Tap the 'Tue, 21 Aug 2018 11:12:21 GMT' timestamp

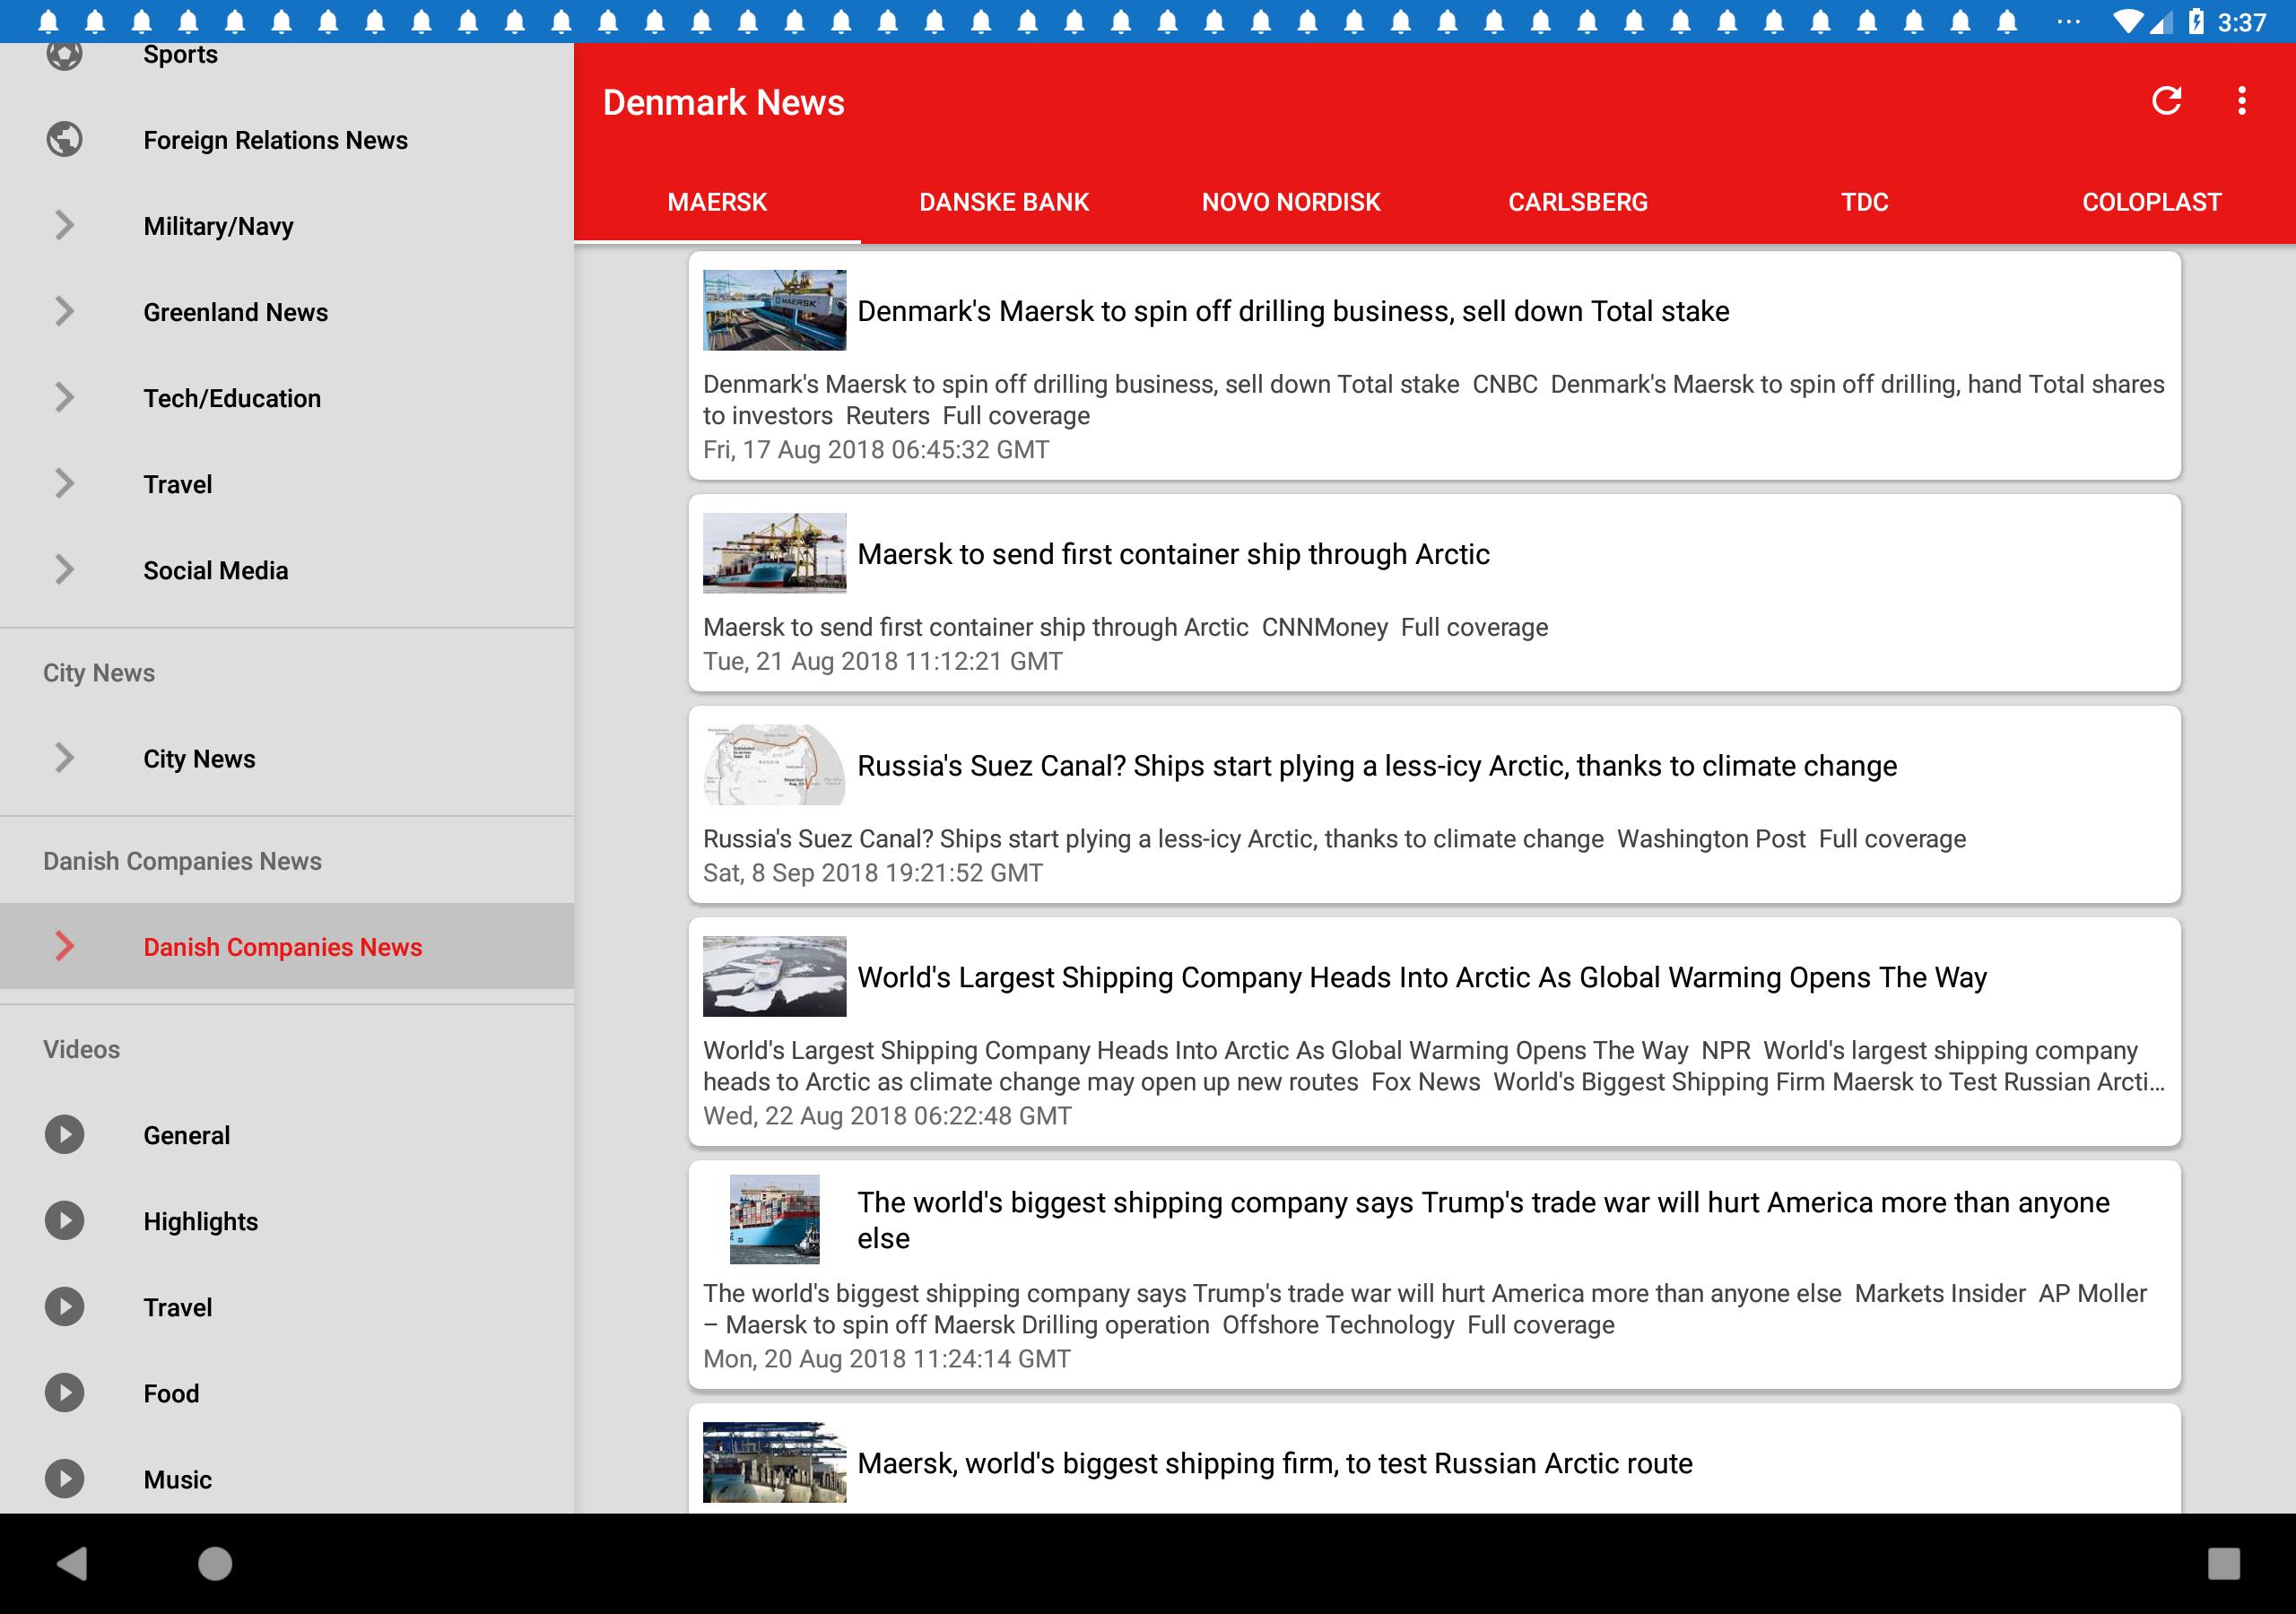coord(882,661)
